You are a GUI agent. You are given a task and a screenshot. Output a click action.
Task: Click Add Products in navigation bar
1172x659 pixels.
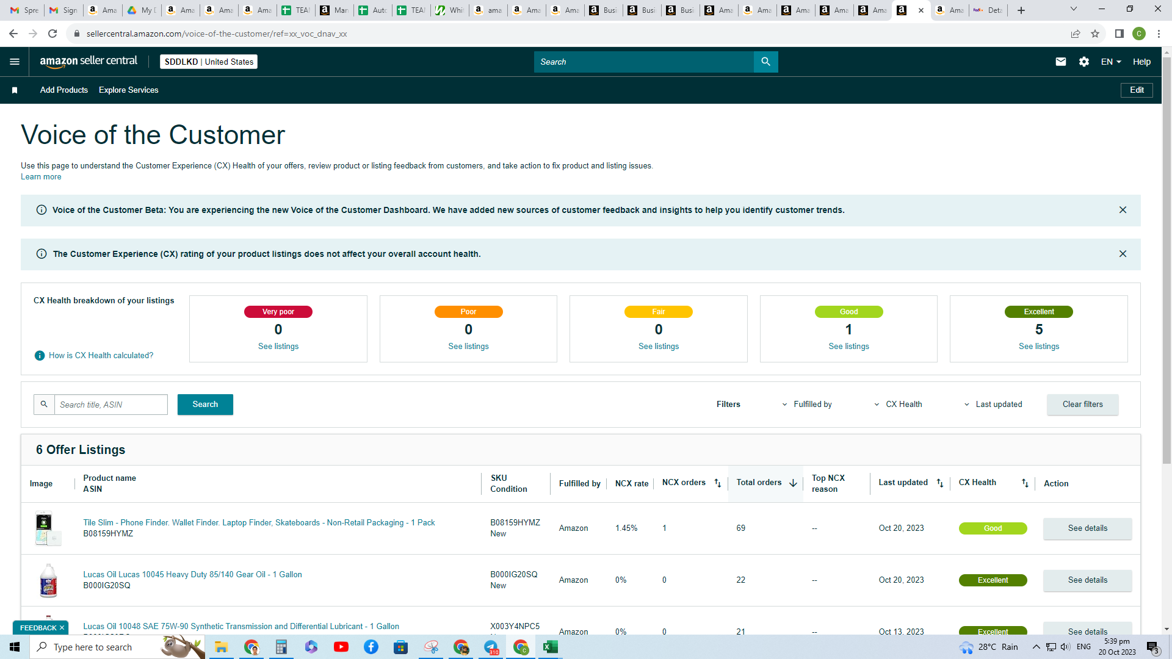tap(64, 90)
